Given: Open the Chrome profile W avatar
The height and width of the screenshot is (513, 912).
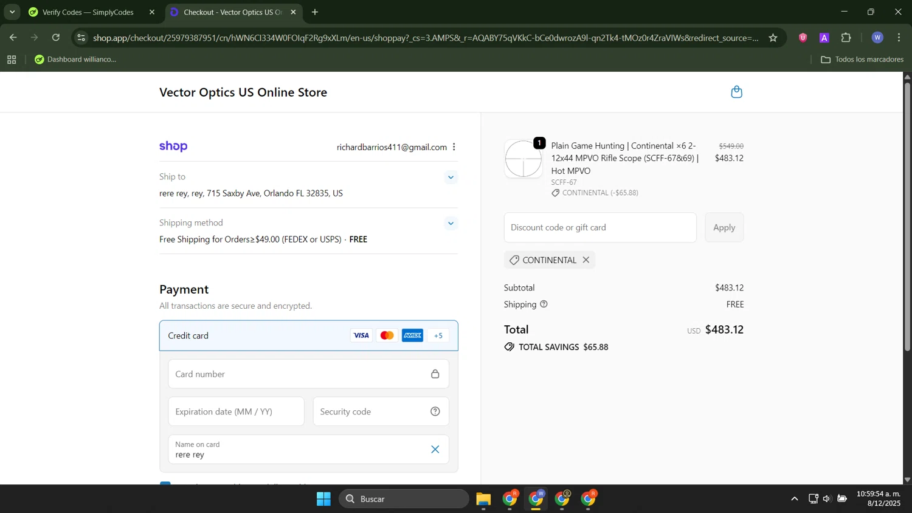Looking at the screenshot, I should (877, 38).
